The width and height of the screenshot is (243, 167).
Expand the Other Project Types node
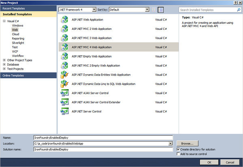pos(4,60)
